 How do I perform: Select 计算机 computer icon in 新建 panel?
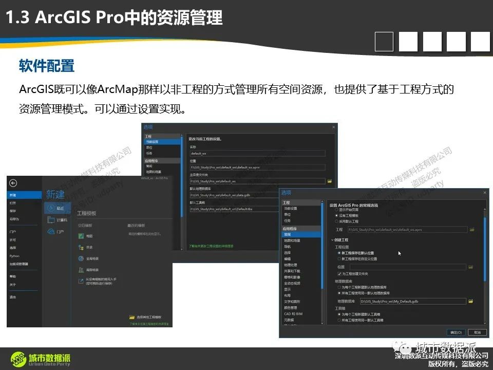click(x=51, y=219)
